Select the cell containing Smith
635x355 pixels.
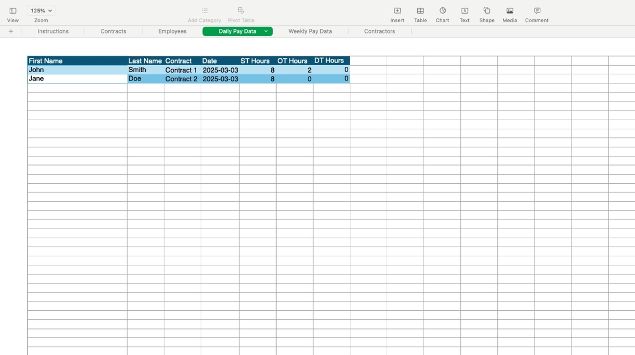145,70
